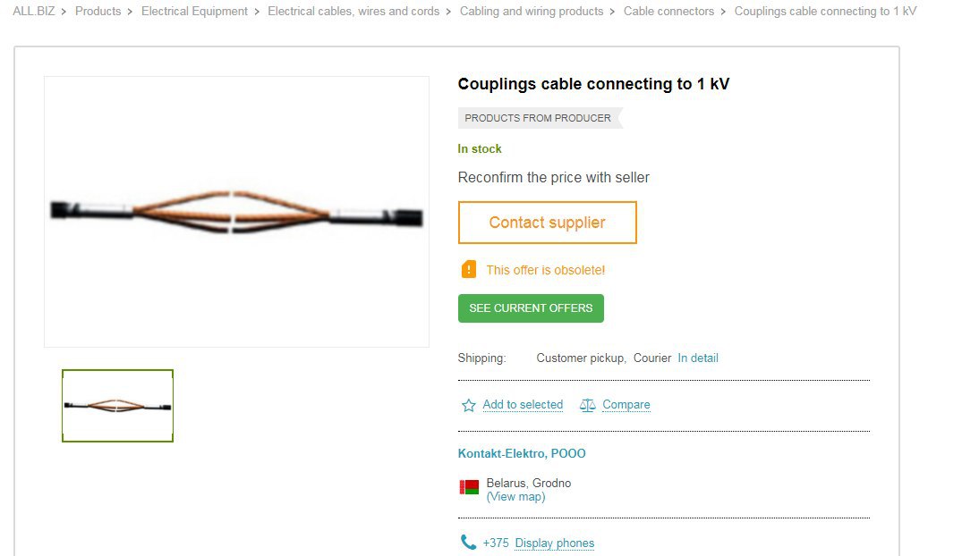Reveal numbers with Display phones

pos(555,543)
